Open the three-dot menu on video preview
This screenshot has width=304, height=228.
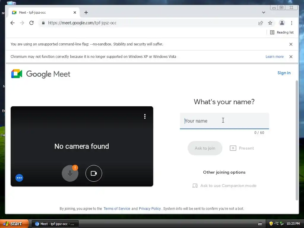click(x=145, y=116)
